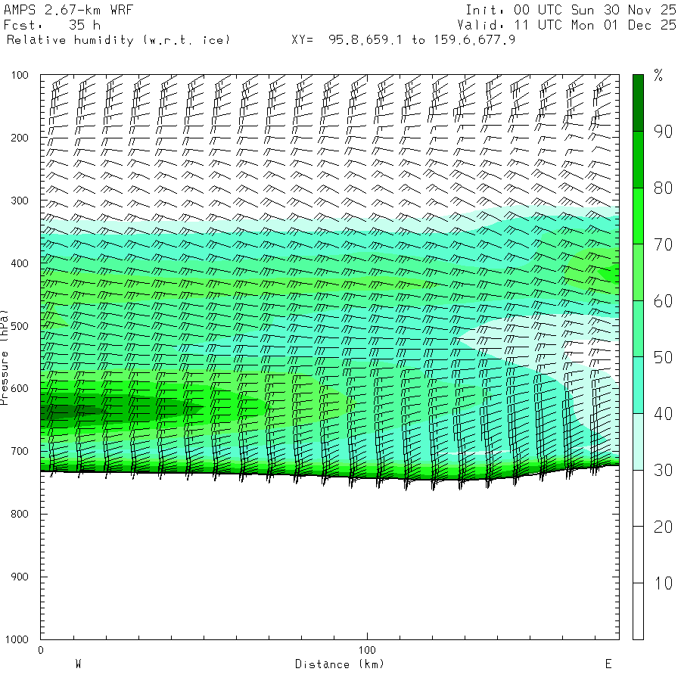681x681 pixels.
Task: Click the pressure-axis label '200'
Action: click(x=20, y=138)
